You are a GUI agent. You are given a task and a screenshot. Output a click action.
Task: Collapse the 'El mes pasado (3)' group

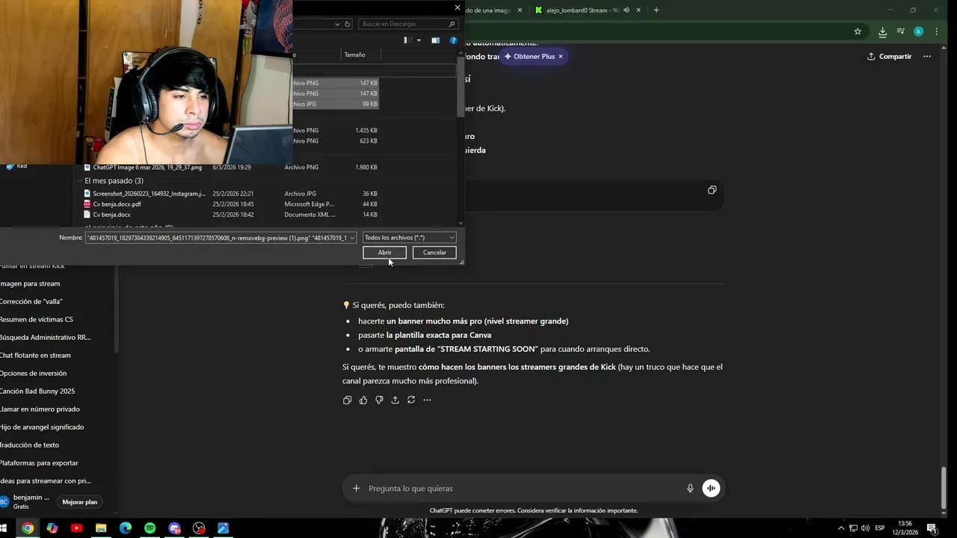tap(79, 181)
